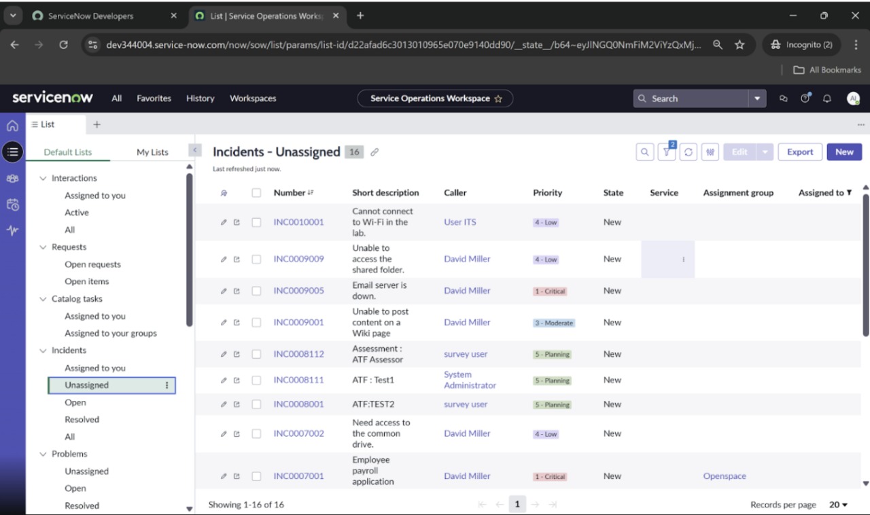Open INC0009009 preview icon
Viewport: 870px width, 515px height.
pyautogui.click(x=237, y=259)
